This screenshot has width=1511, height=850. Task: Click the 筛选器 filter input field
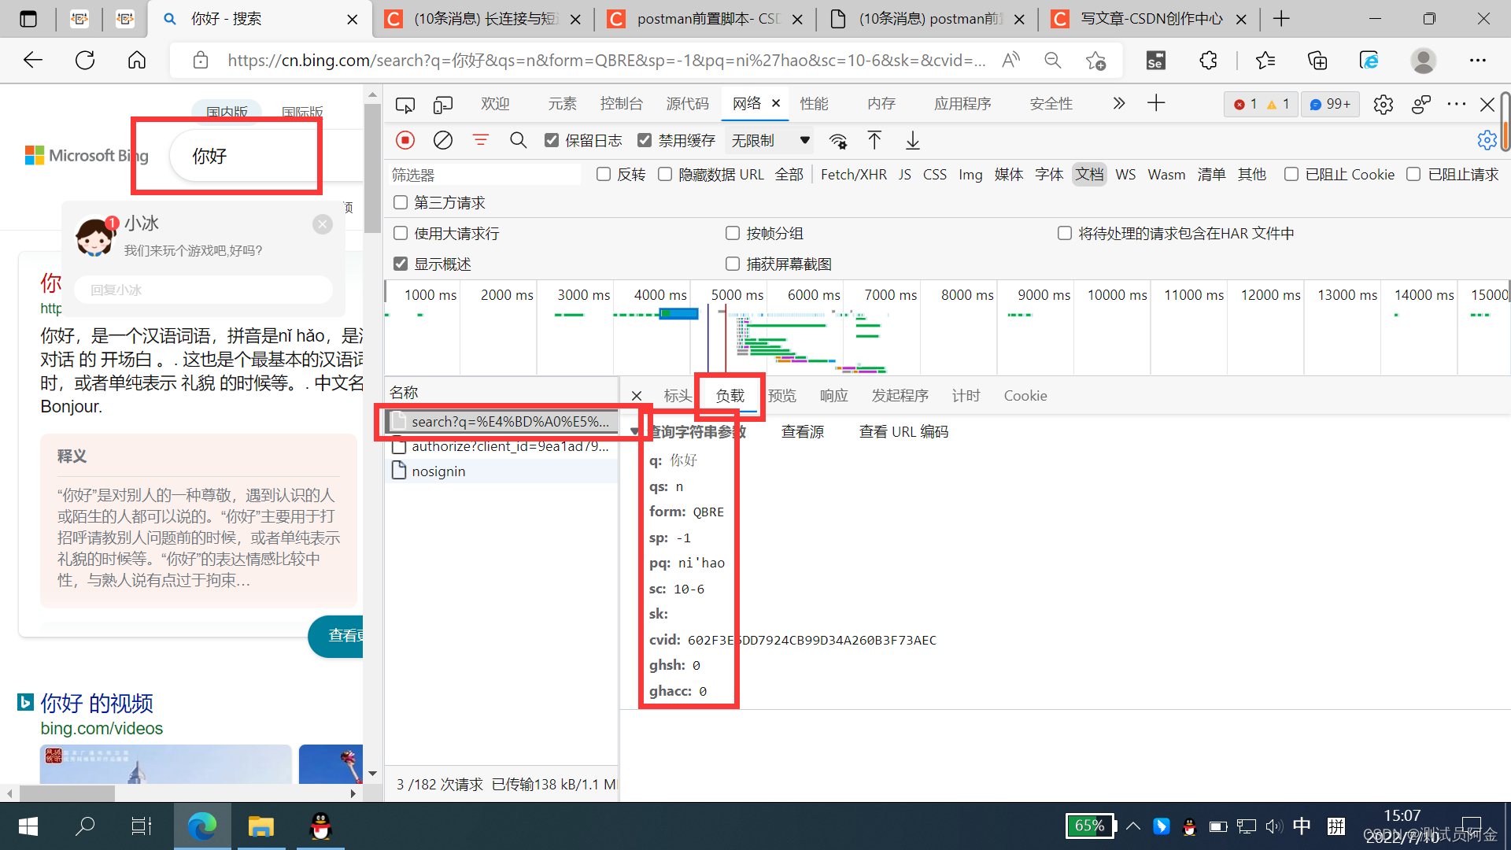click(484, 175)
